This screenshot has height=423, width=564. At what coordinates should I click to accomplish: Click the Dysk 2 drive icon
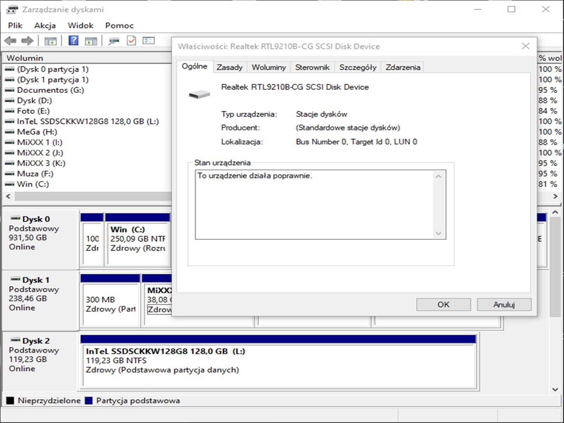coord(15,340)
